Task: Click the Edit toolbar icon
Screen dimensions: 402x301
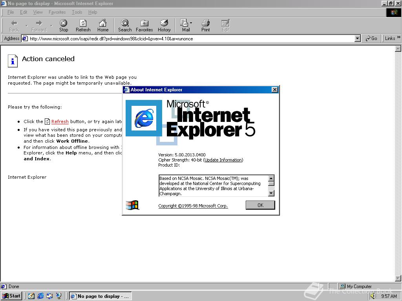Action: 225,25
